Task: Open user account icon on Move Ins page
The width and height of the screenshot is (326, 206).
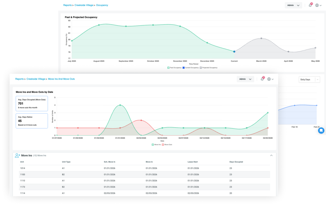Action: click(269, 79)
